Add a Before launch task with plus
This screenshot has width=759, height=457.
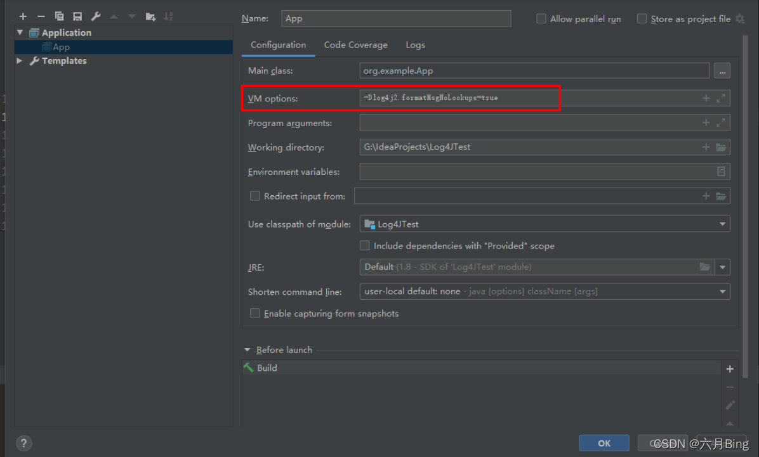coord(730,369)
